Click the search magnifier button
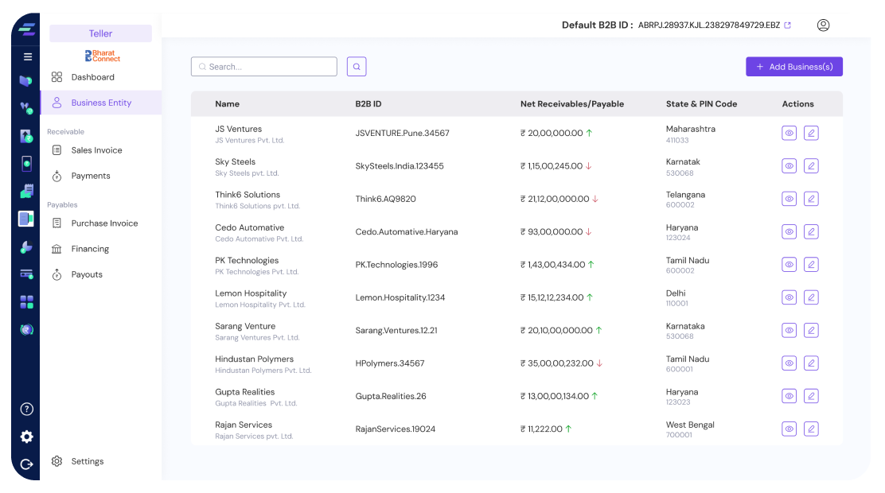Screen dimensions: 885x493 (x=357, y=67)
